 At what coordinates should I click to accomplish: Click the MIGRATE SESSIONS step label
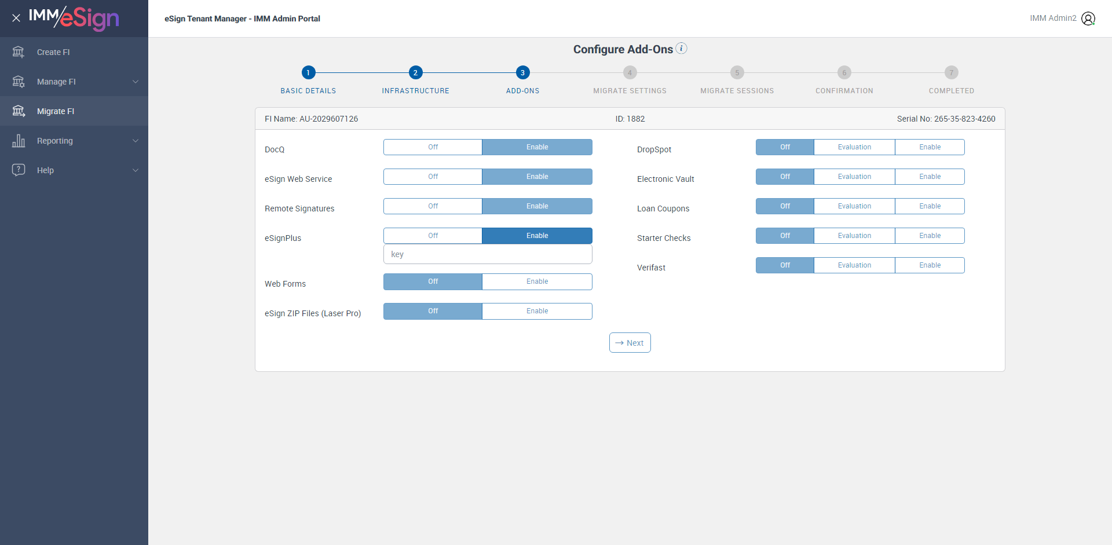coord(737,91)
